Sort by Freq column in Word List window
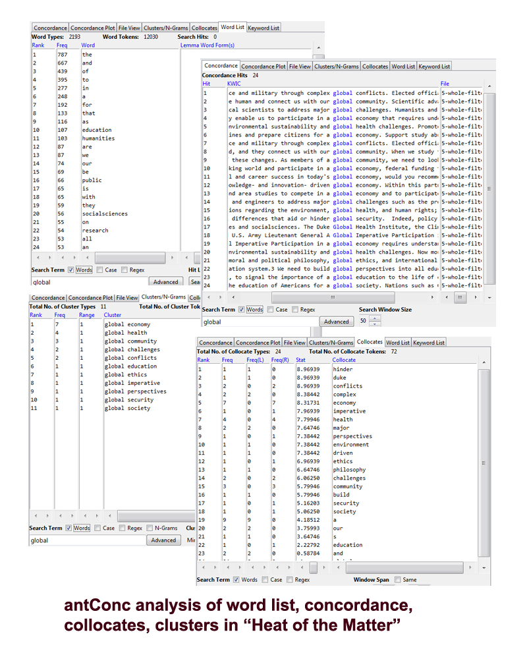This screenshot has height=657, width=527. click(62, 45)
